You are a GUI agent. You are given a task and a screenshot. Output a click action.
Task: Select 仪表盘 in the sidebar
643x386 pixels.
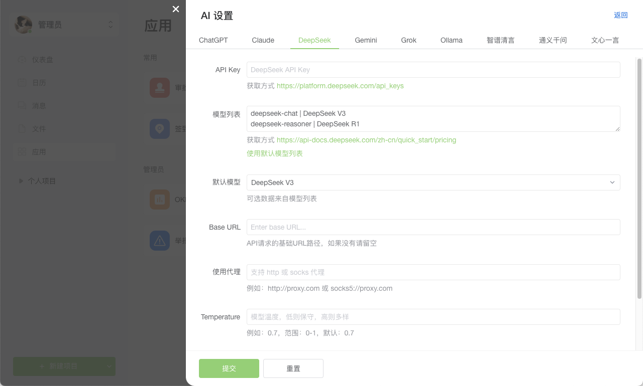click(42, 60)
